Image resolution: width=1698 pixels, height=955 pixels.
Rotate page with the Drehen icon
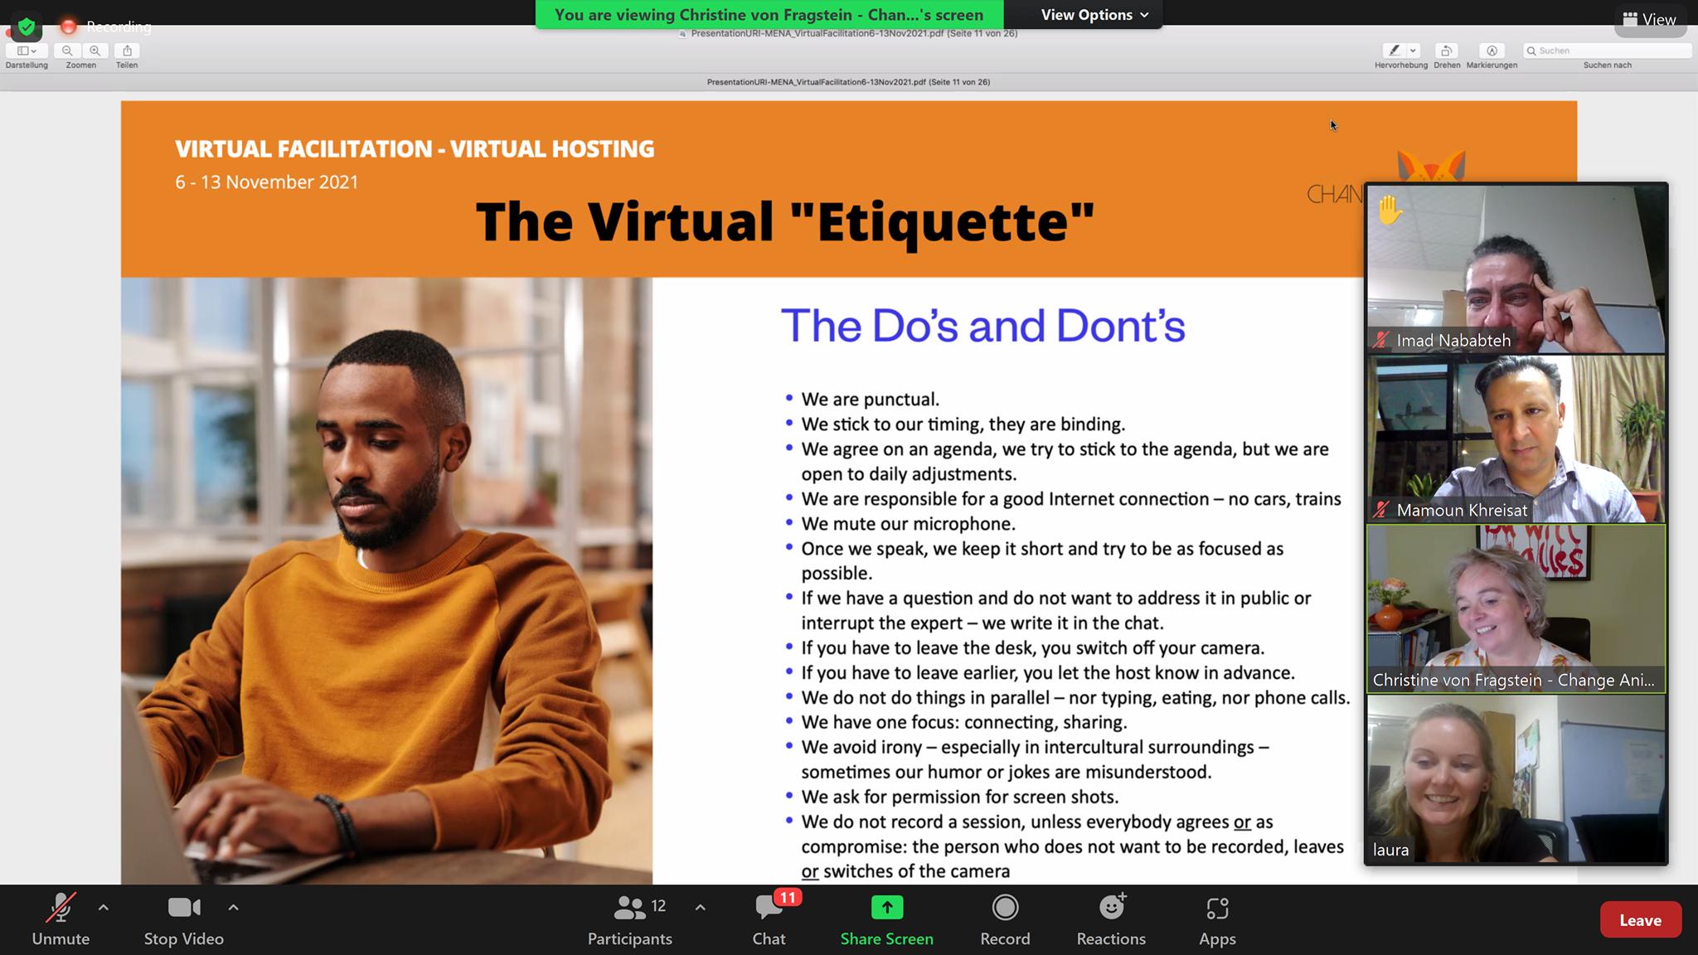click(1446, 51)
